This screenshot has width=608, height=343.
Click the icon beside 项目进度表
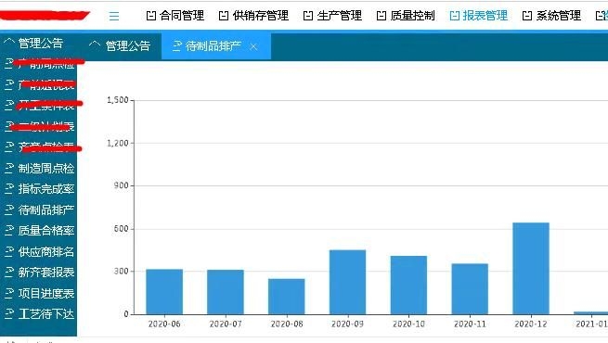click(9, 293)
